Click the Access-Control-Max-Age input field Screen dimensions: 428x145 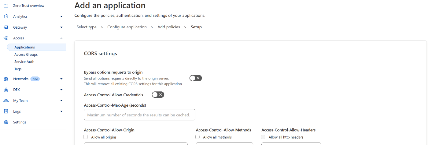139,115
